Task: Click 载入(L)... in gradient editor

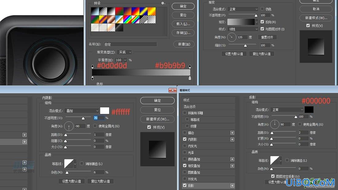Action: 183,24
